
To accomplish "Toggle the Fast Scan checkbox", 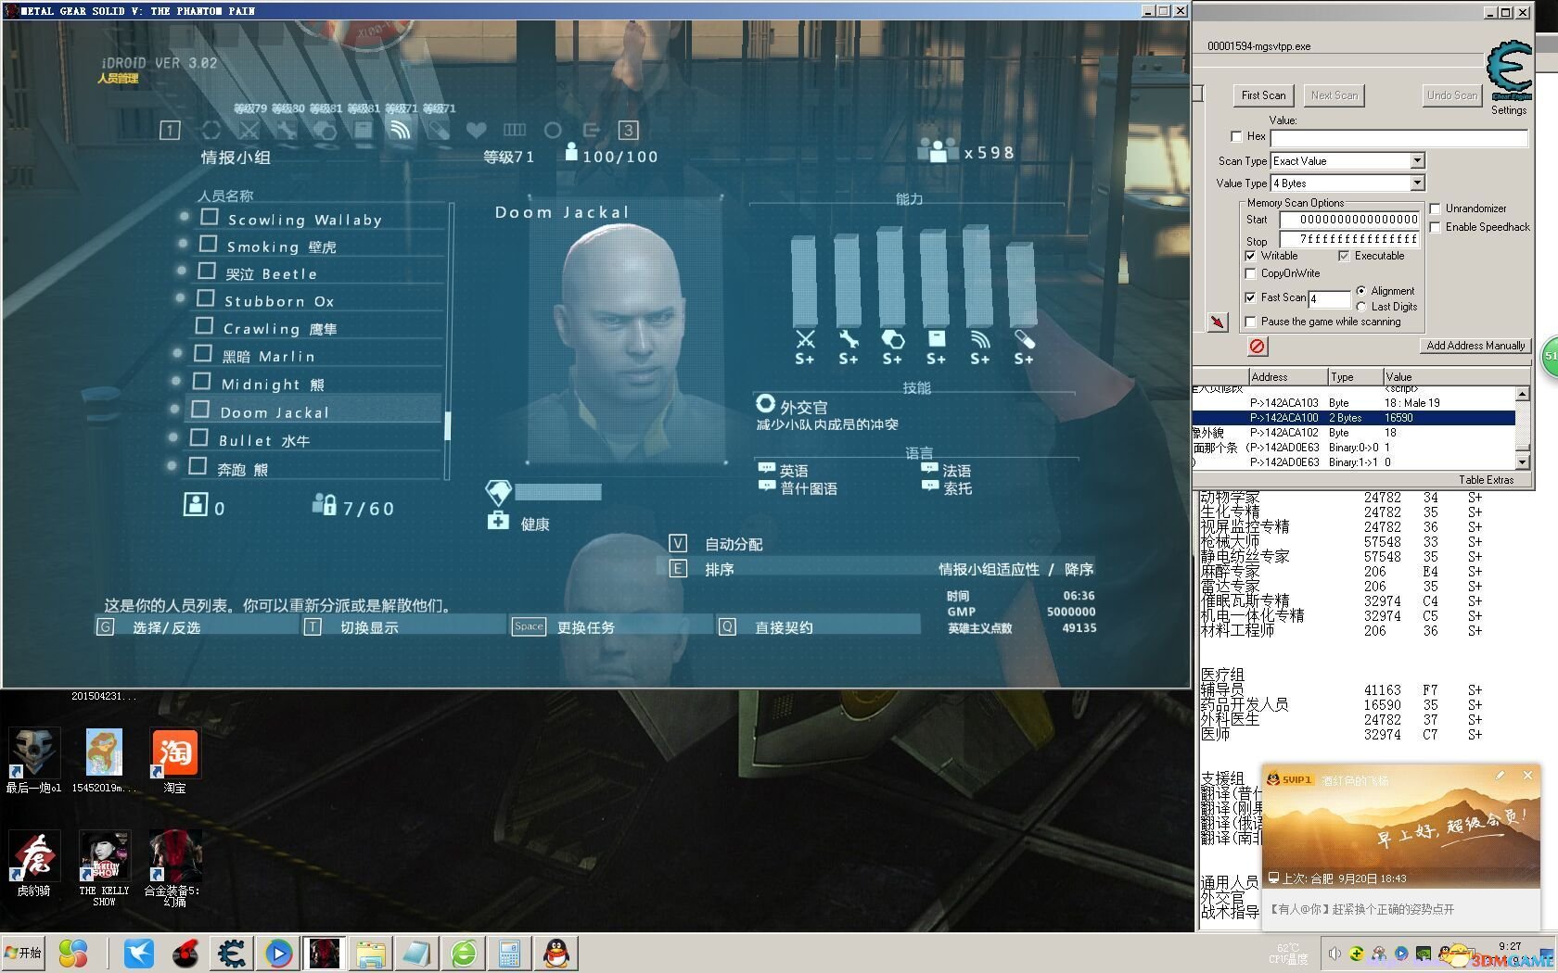I will [1250, 297].
